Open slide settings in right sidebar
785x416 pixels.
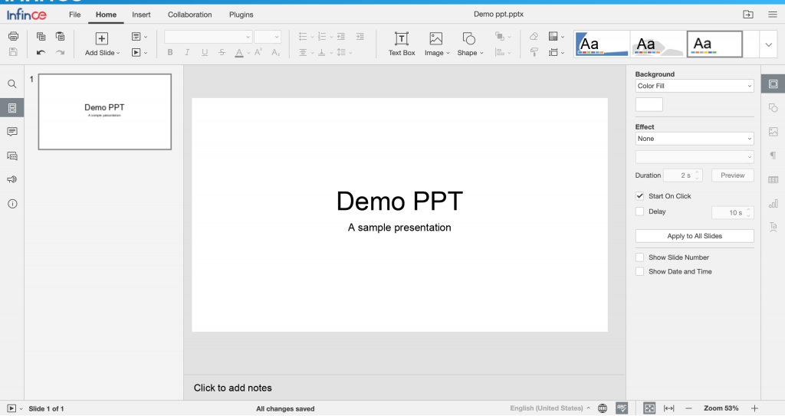click(773, 84)
